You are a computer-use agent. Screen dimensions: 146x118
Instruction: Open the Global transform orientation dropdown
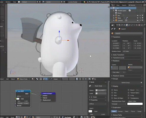coord(57,79)
